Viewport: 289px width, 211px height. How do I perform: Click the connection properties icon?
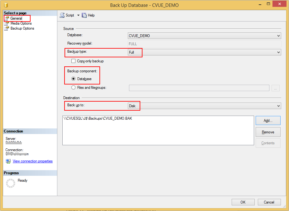point(8,161)
